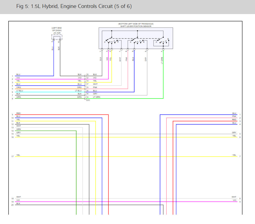Viewport: 255px width, 224px height.
Task: Click the LEFT END OF DASH note
Action: click(57, 29)
